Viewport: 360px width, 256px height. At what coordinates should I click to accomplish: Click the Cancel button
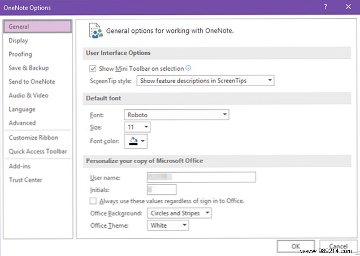point(339,246)
